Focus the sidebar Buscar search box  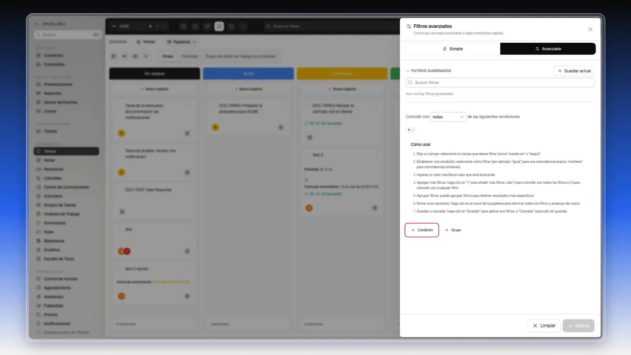68,35
